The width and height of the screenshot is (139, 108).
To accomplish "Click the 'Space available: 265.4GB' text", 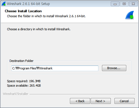I will [24, 86].
